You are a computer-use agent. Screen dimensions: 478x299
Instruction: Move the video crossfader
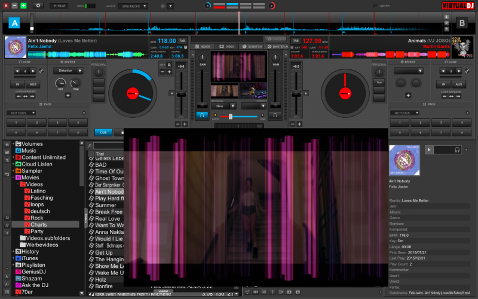click(231, 117)
